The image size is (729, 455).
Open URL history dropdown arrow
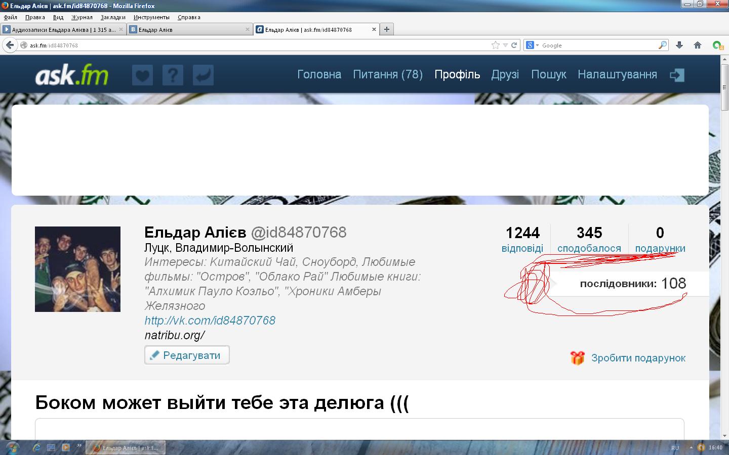(x=505, y=45)
